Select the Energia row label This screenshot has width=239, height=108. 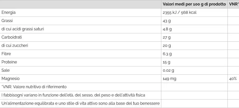click(9, 13)
